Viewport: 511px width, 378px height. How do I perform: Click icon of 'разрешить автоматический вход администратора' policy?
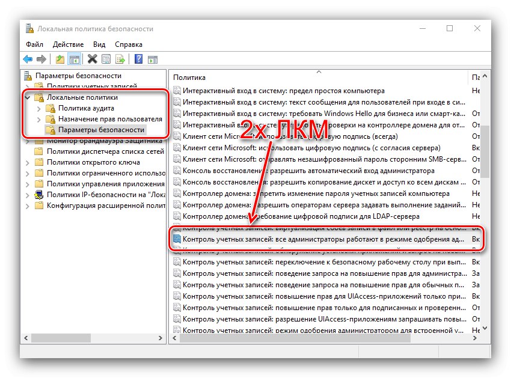(x=177, y=171)
